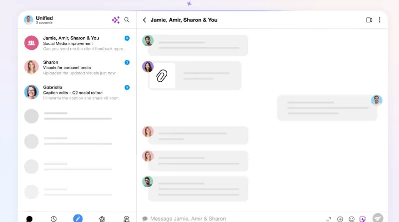
Task: Click the purple AI sparkle icon
Action: click(x=116, y=20)
